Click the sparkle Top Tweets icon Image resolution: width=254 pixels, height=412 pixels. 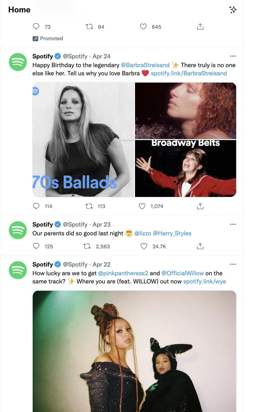point(233,10)
